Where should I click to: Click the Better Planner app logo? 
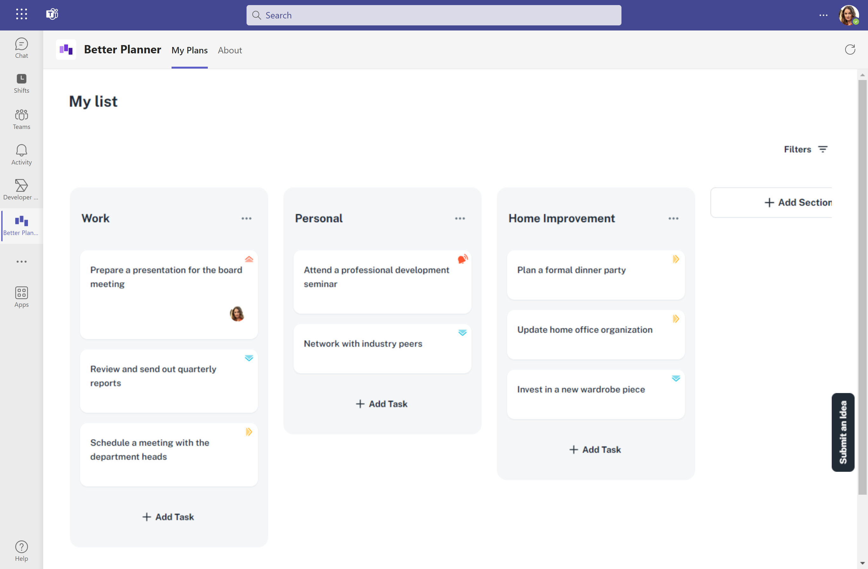(66, 49)
